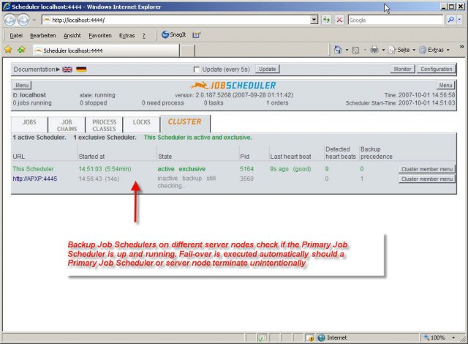Click the search magnifier icon
468x344 pixels.
450,20
